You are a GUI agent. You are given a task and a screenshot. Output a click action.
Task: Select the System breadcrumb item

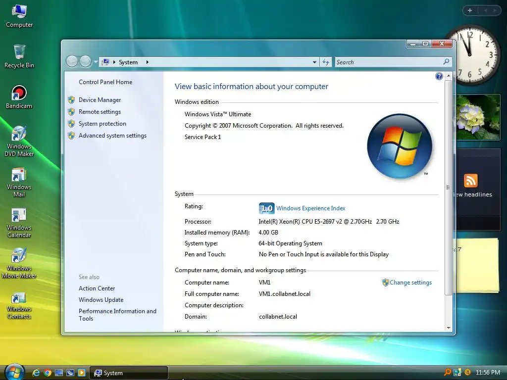coord(128,62)
